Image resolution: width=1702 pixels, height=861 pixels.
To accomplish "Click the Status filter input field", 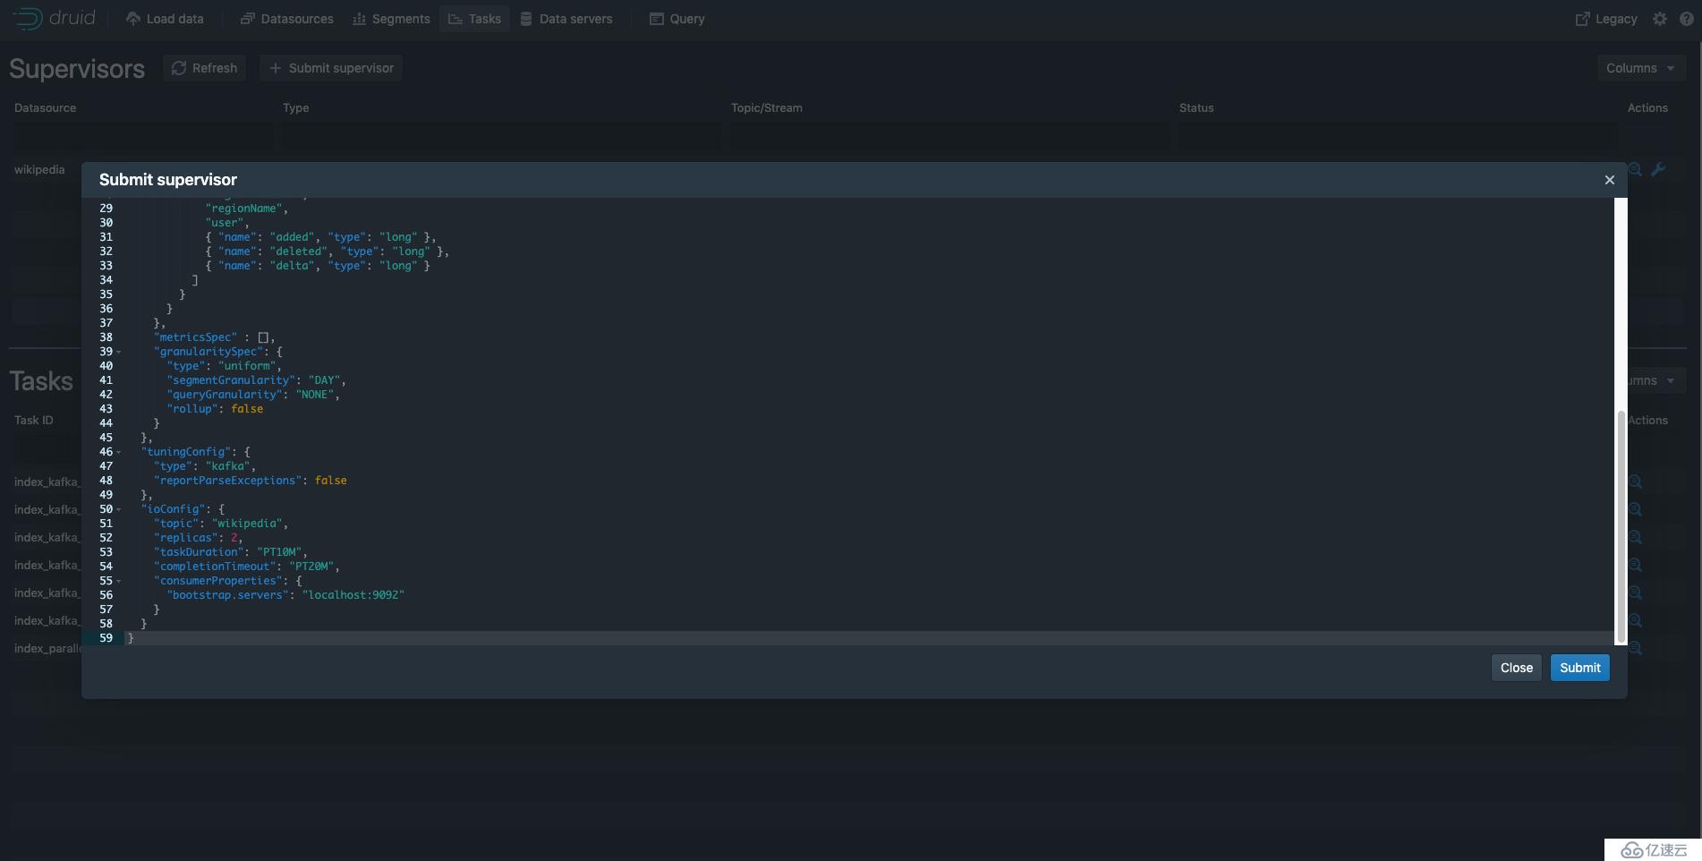I will click(x=1398, y=137).
